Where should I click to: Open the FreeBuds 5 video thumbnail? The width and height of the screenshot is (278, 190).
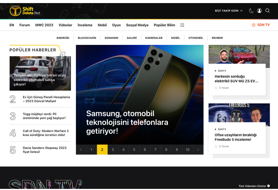click(x=239, y=113)
